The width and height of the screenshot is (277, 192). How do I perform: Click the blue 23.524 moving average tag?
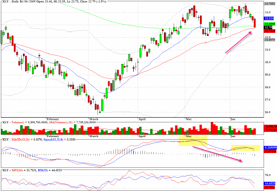click(x=269, y=18)
